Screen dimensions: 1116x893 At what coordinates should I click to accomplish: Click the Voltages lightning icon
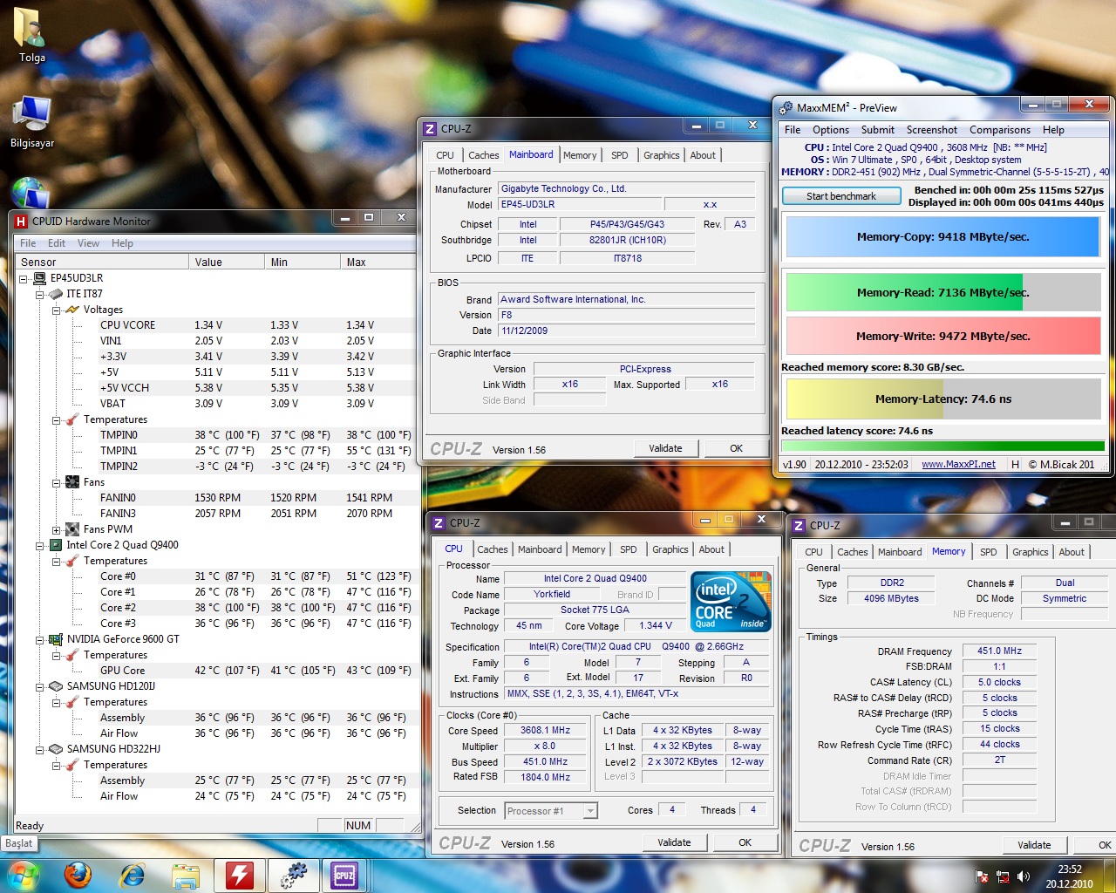[x=73, y=310]
